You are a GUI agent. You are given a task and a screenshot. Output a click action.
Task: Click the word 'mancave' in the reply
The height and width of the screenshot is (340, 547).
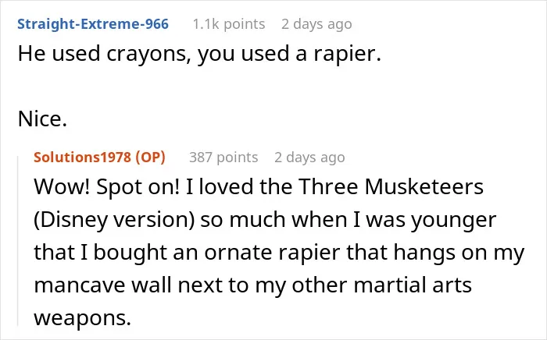point(80,285)
